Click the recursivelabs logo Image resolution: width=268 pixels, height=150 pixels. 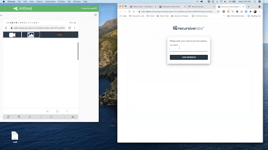[188, 28]
